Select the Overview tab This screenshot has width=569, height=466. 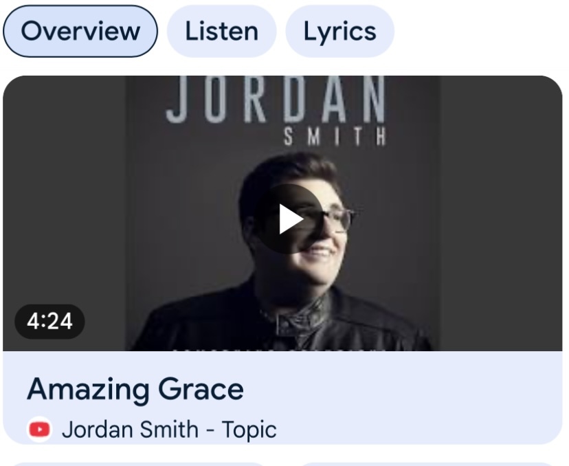[x=80, y=31]
